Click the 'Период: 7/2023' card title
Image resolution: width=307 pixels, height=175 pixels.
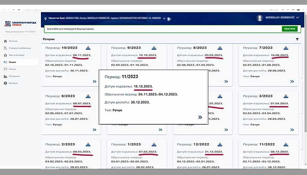click(258, 48)
